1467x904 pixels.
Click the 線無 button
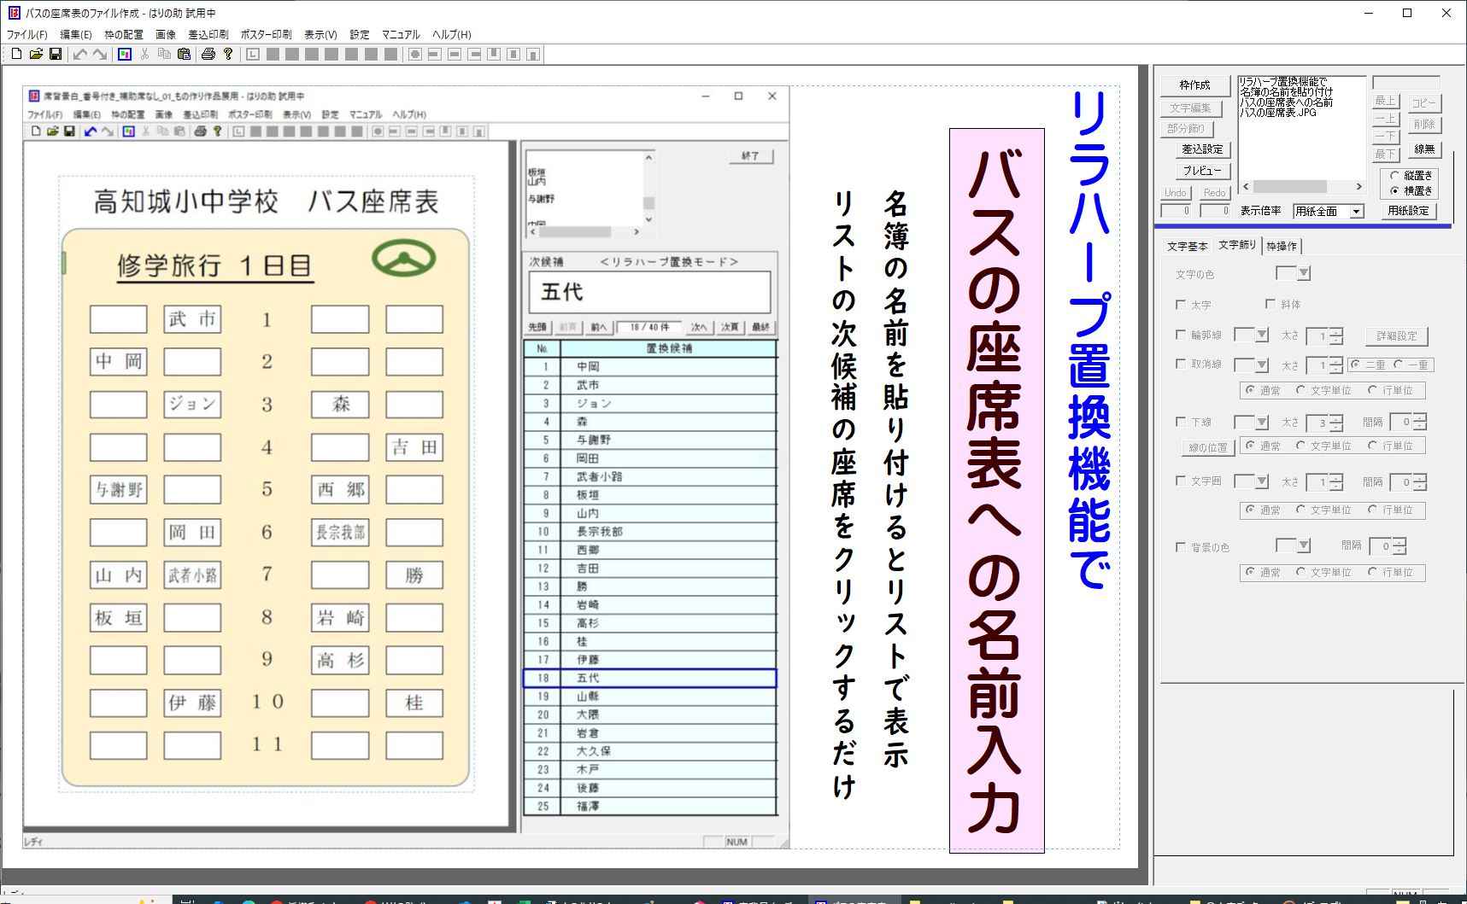[x=1424, y=149]
